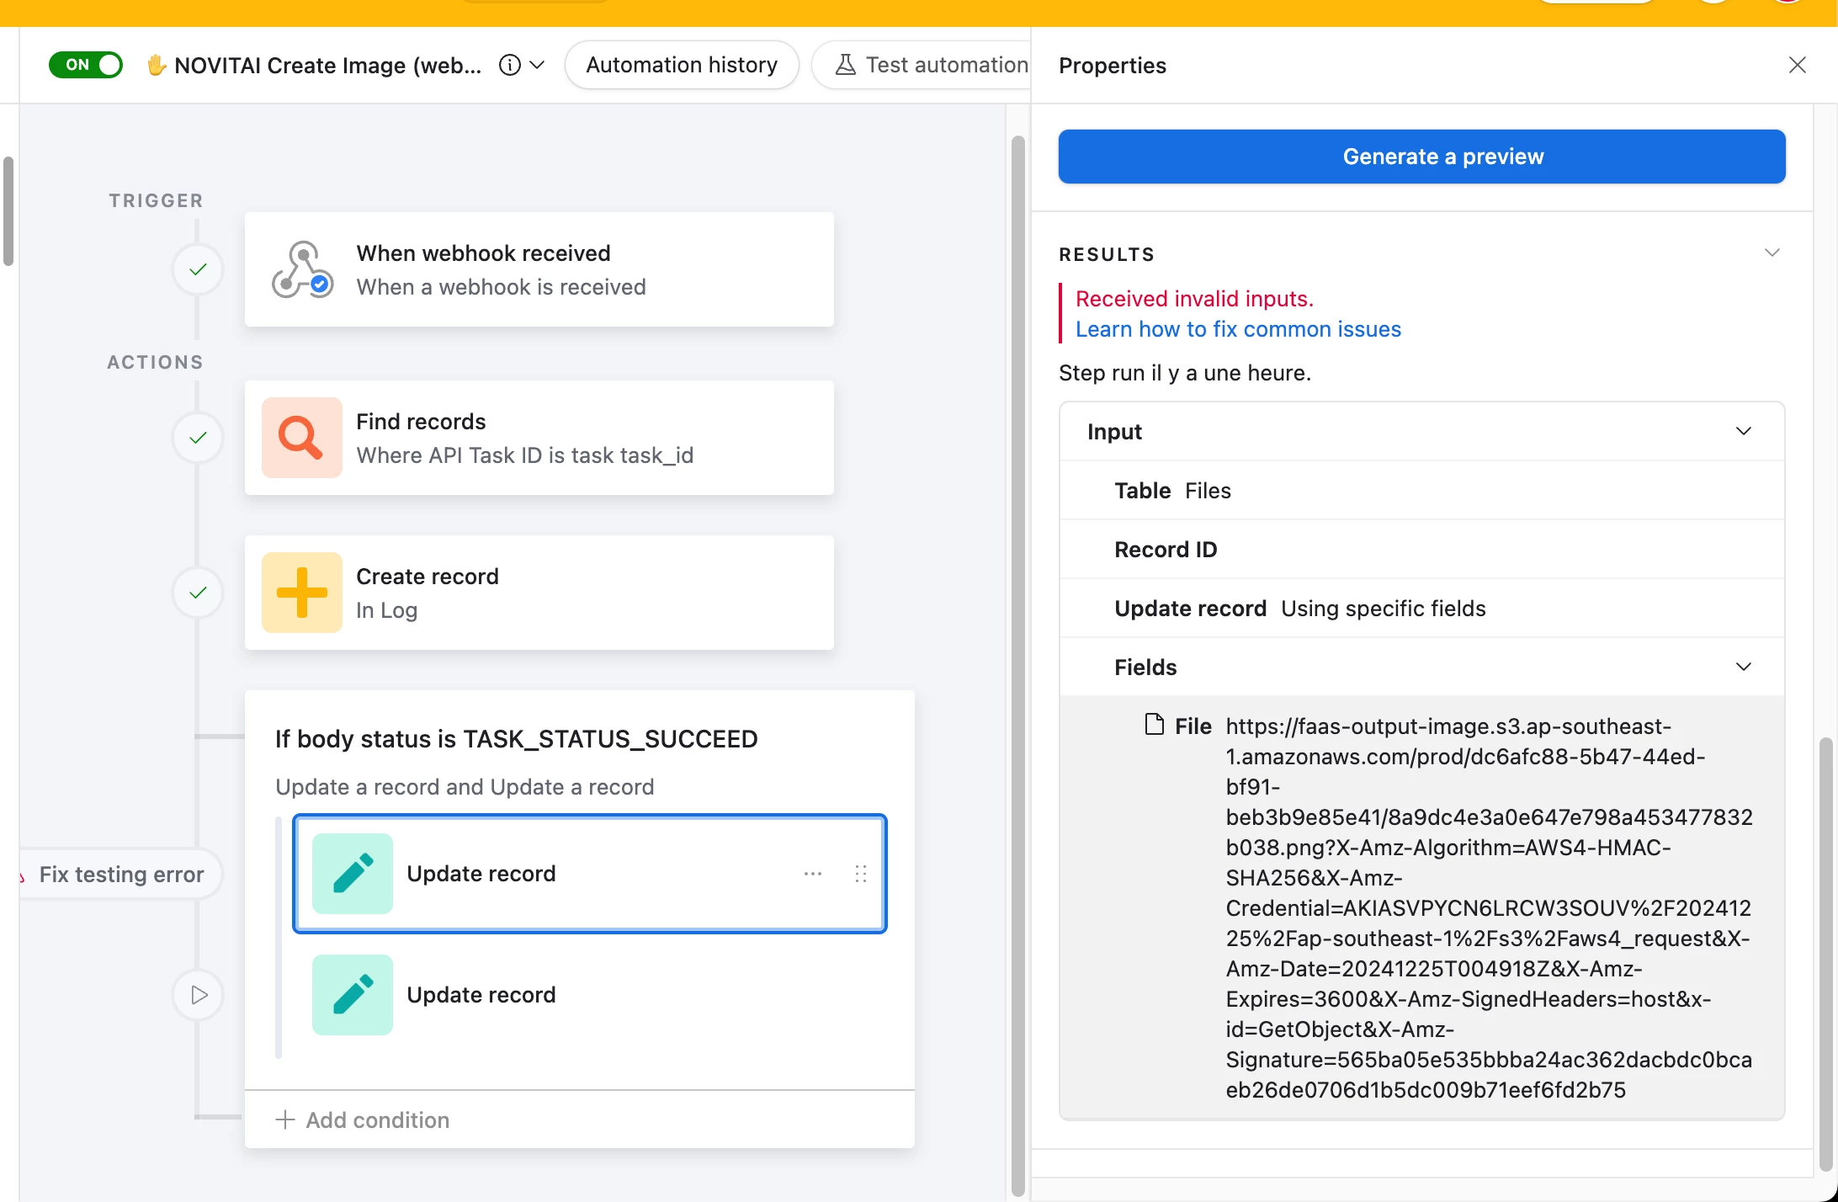Click the info icon beside automation name
Viewport: 1838px width, 1202px height.
509,65
